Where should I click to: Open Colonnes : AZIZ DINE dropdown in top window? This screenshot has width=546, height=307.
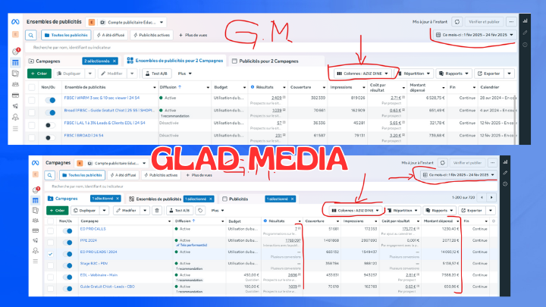[x=362, y=74]
